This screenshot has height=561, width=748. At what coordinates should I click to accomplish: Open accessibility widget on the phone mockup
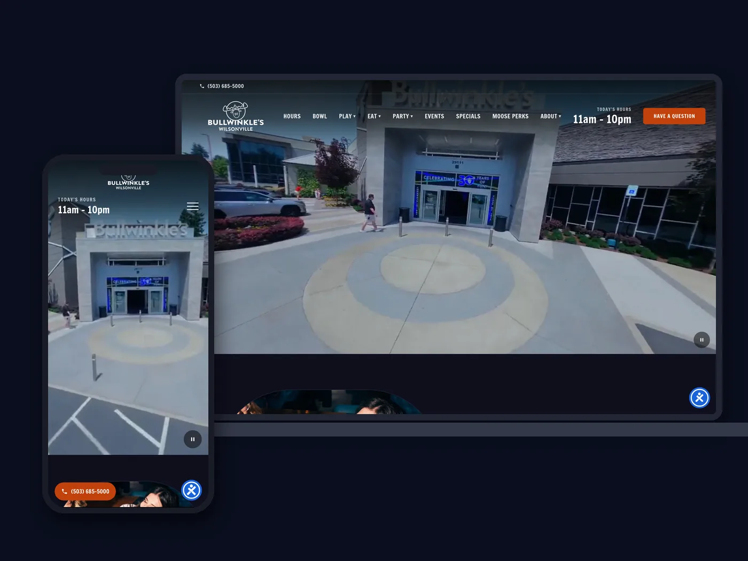tap(191, 490)
